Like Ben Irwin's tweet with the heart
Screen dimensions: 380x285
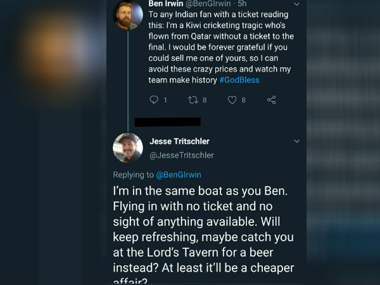pos(232,100)
